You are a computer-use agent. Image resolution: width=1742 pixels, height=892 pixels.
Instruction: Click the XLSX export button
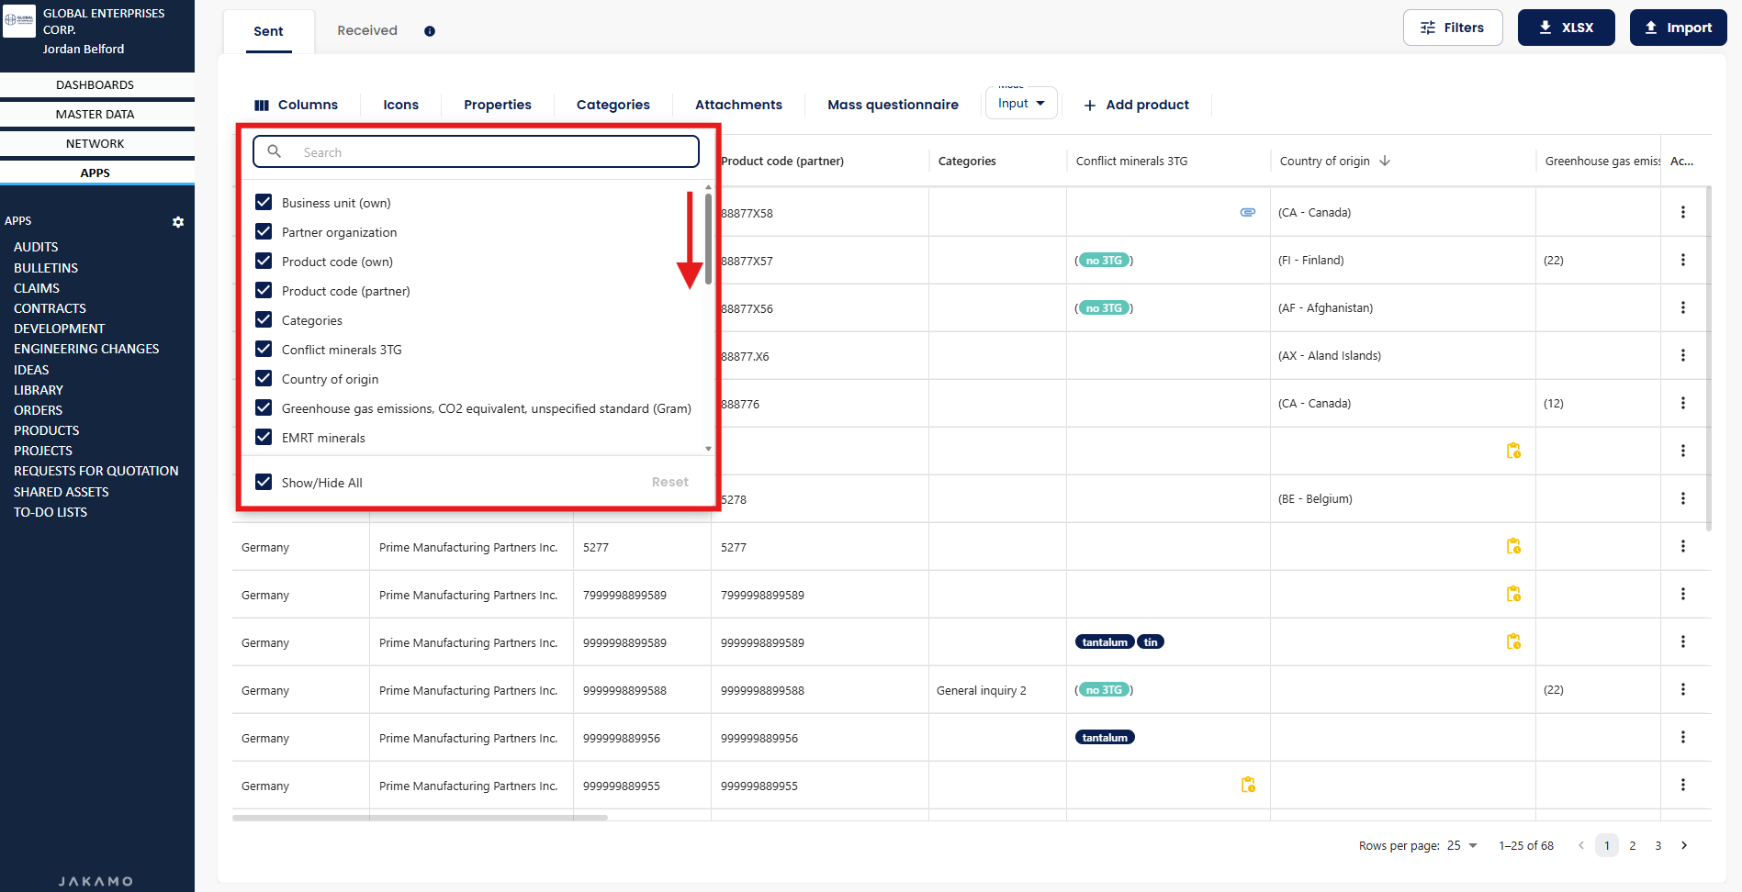point(1566,28)
